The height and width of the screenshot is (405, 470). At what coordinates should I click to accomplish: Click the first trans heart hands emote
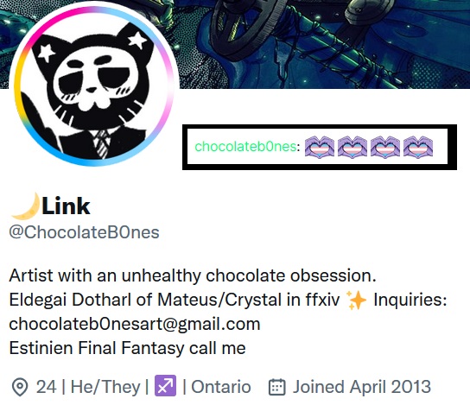tap(320, 147)
